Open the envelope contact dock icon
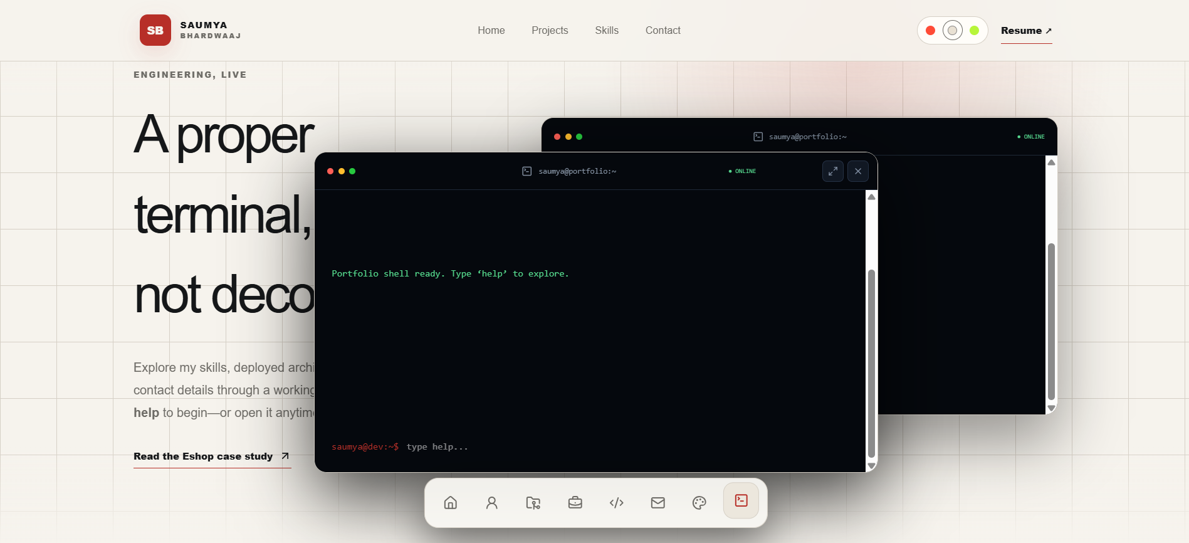The image size is (1189, 543). (x=657, y=502)
